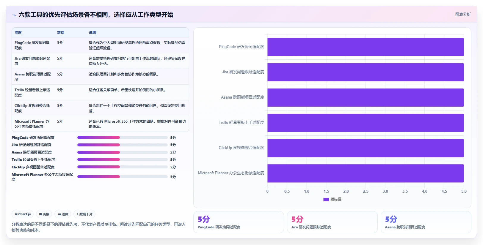This screenshot has height=245, width=483.
Task: Select the Chart.js tag chip
Action: click(x=23, y=214)
